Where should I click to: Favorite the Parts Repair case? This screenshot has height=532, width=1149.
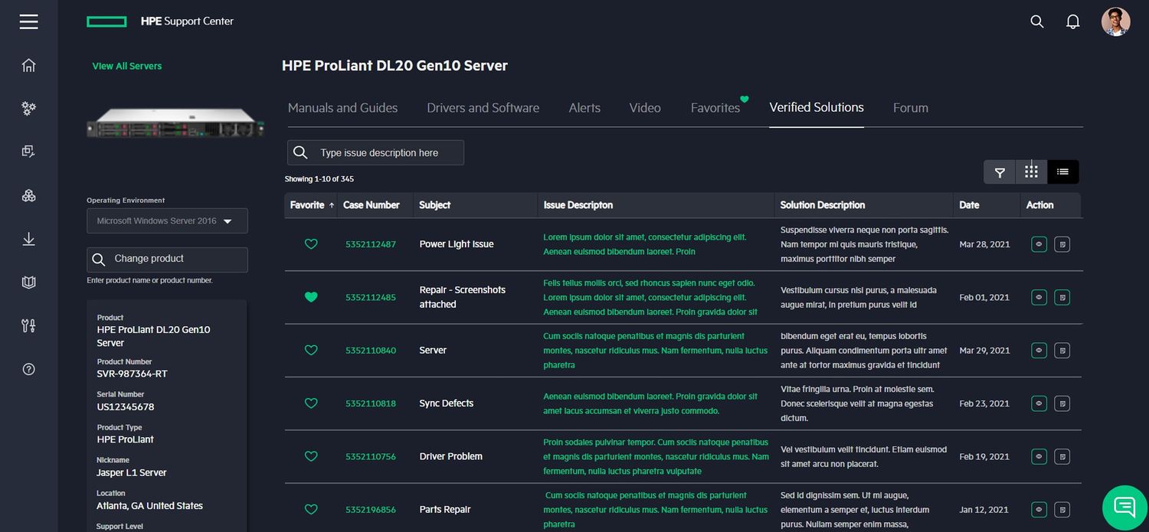pos(311,509)
